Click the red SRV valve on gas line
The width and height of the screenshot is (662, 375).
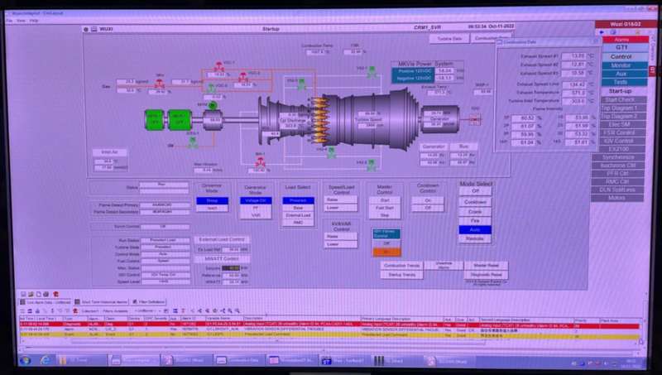pos(158,84)
